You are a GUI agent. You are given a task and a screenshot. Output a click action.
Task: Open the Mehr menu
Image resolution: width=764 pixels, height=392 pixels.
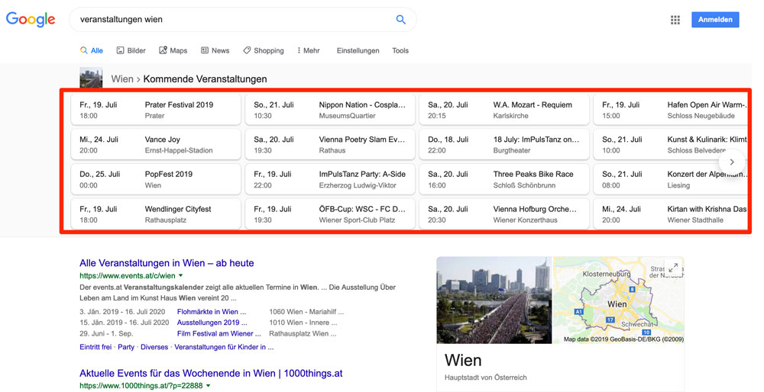309,50
